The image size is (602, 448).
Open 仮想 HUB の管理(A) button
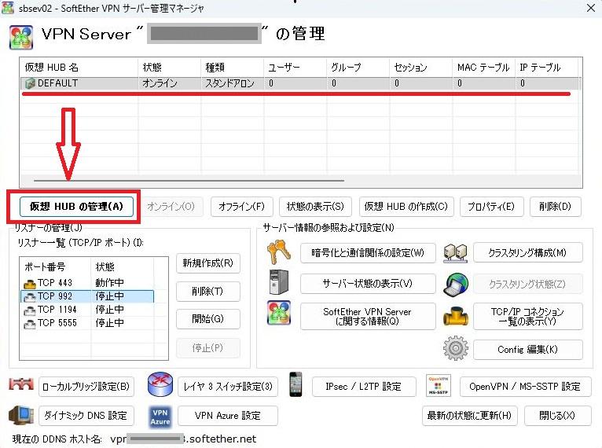tap(76, 207)
